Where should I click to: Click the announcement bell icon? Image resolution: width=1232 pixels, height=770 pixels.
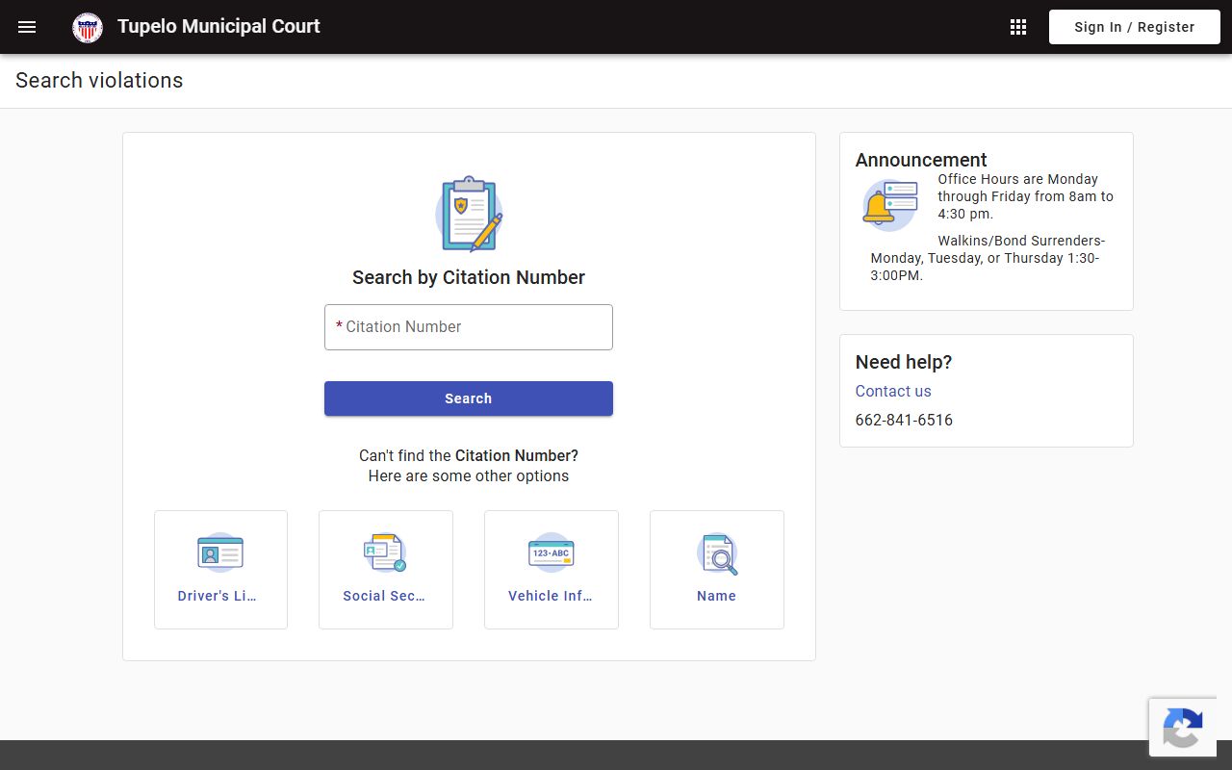point(889,205)
